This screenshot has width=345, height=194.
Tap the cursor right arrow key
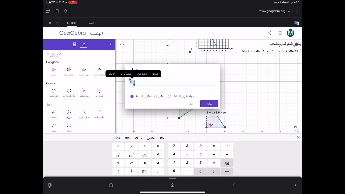tap(214, 171)
